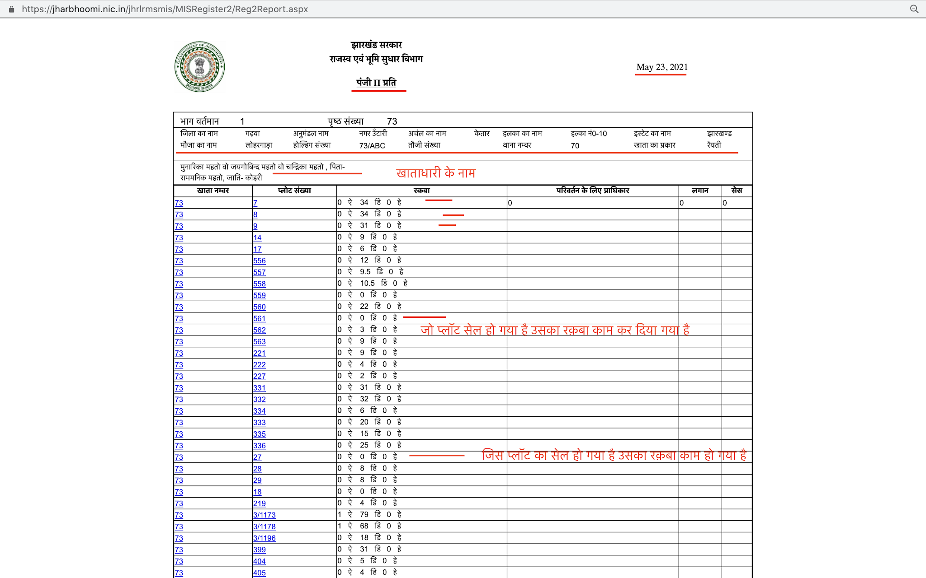Screen dimensions: 926x578
Task: Open plot number 405 link
Action: [x=259, y=573]
